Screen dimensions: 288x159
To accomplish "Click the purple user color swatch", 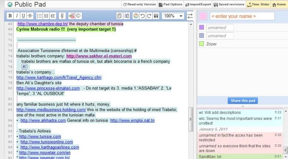I will coord(202,28).
